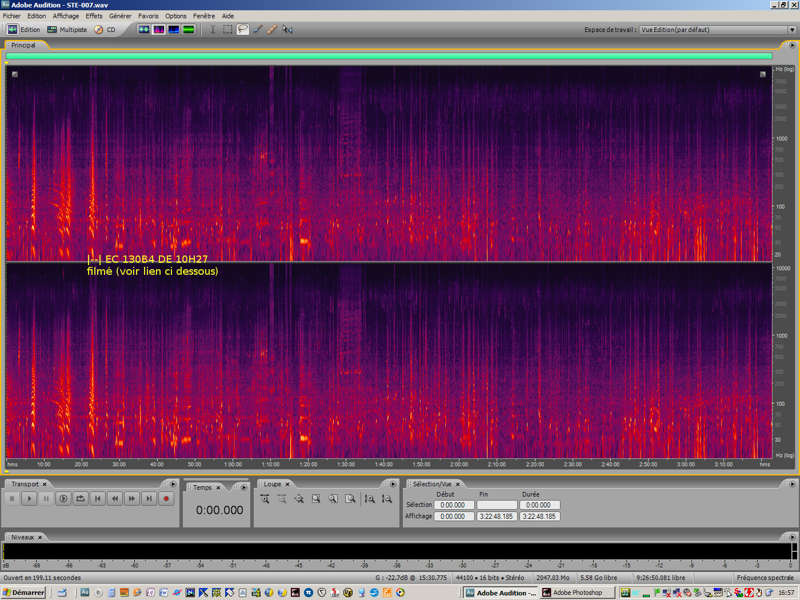Select the Lasso selection tool

coord(242,29)
